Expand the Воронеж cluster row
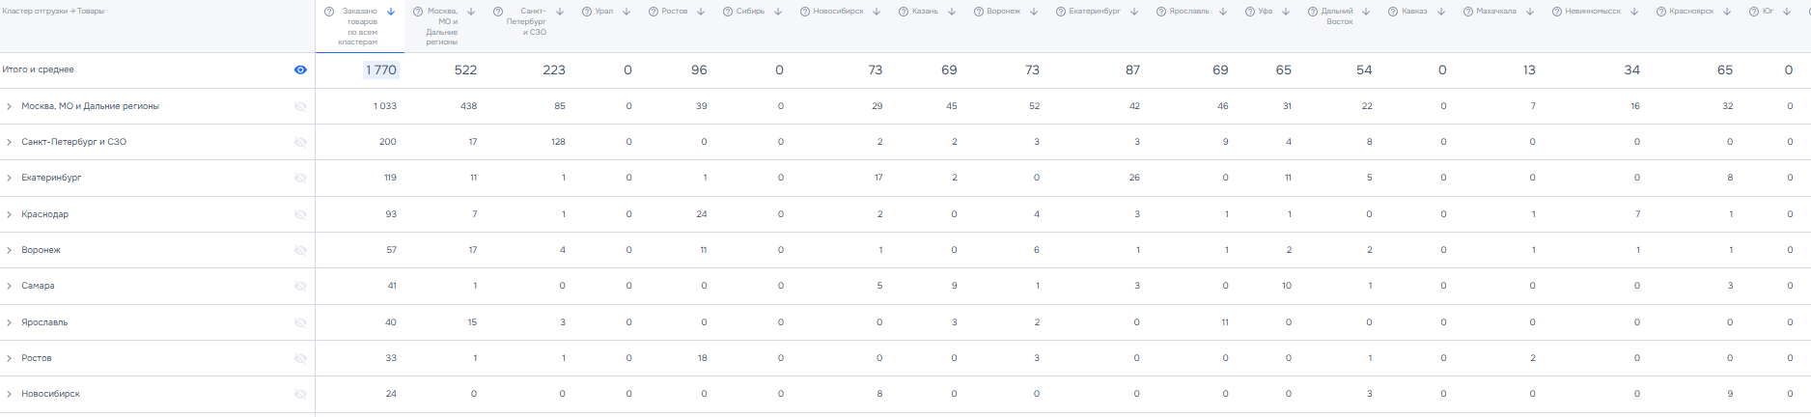This screenshot has height=417, width=1811. [9, 250]
